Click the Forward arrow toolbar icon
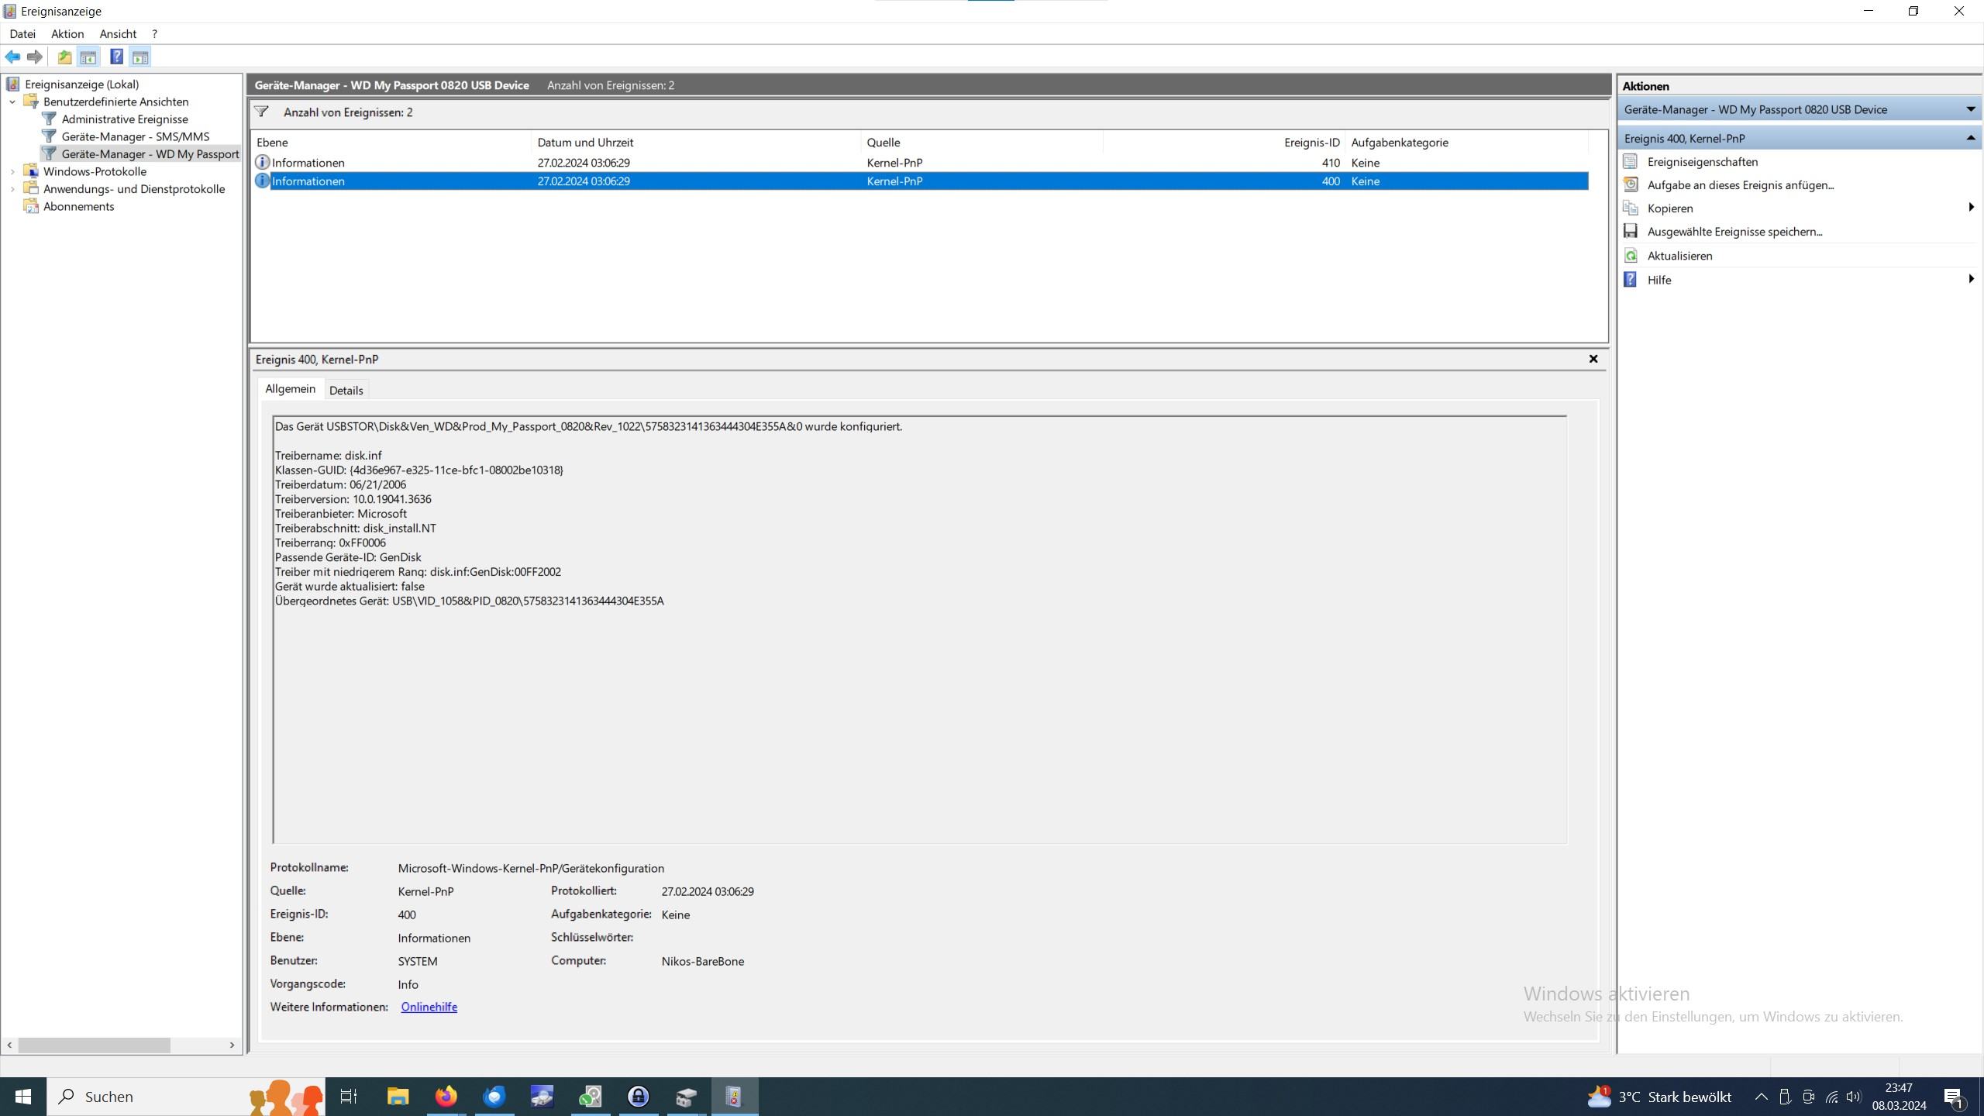Image resolution: width=1984 pixels, height=1116 pixels. pos(35,57)
